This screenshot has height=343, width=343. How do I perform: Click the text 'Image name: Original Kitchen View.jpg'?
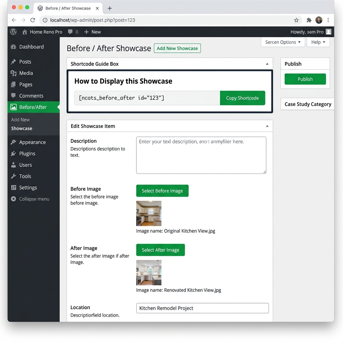176,231
